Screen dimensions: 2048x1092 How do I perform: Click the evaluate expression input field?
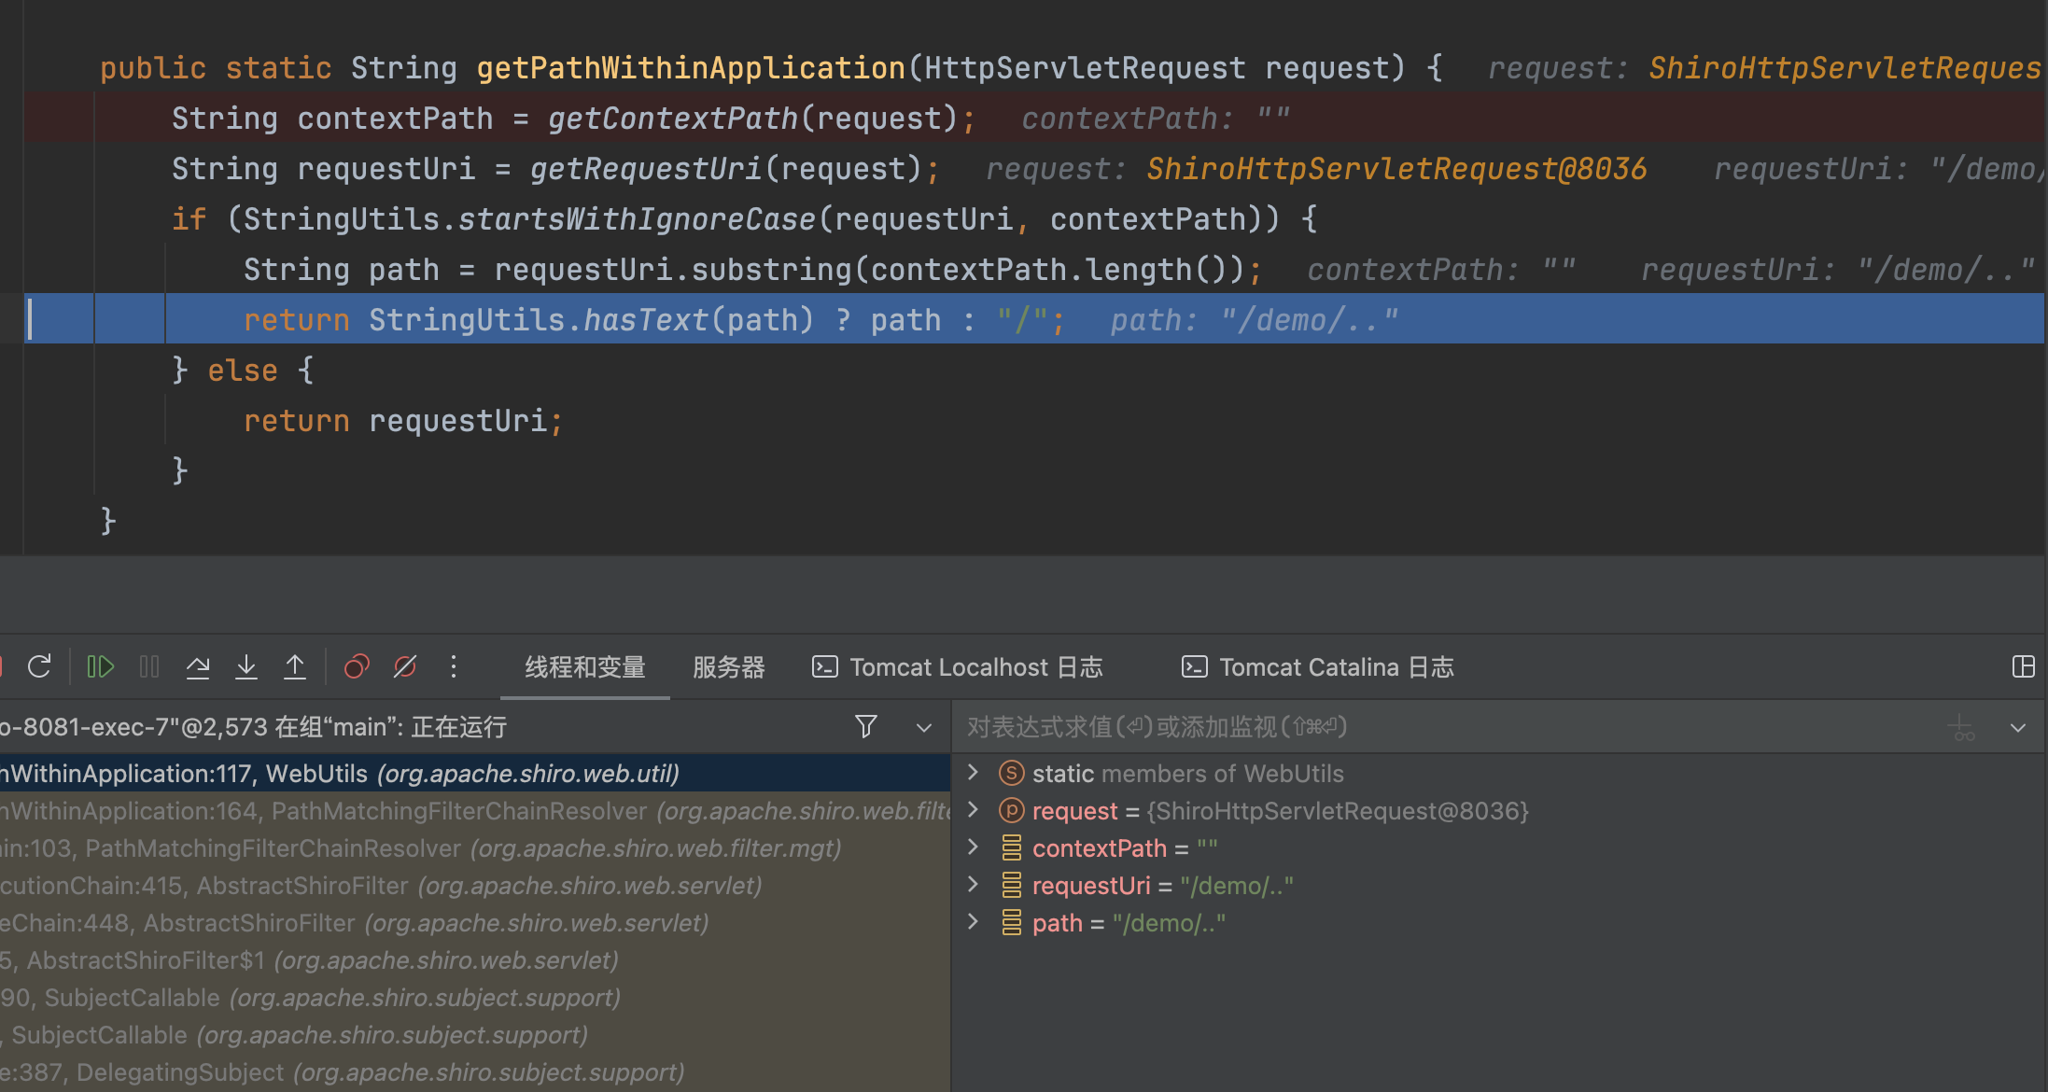click(1400, 726)
